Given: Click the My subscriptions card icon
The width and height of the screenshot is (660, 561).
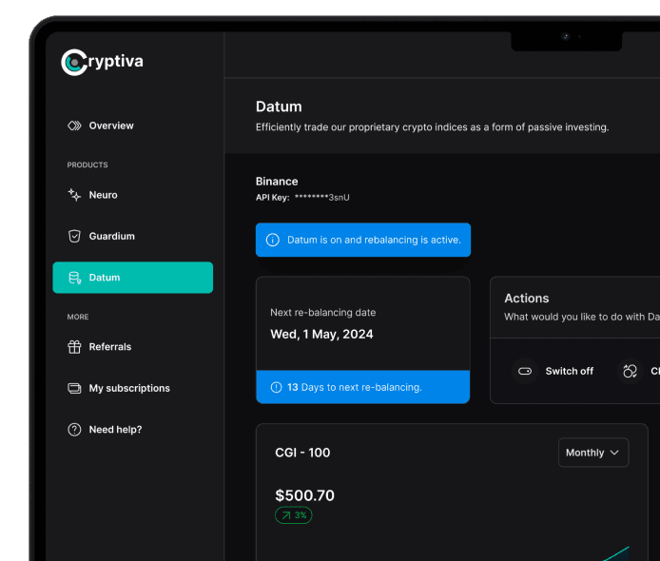Looking at the screenshot, I should tap(74, 388).
